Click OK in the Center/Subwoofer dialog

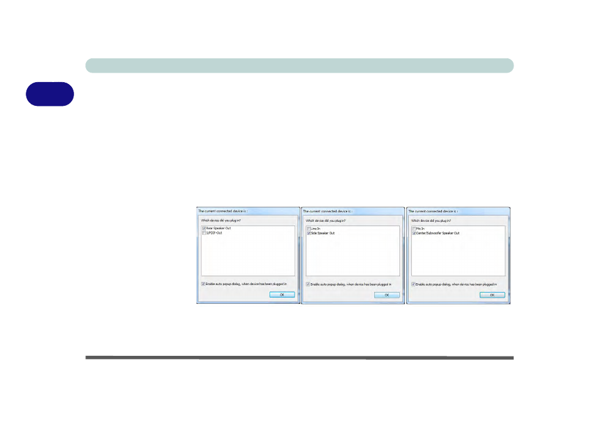click(492, 295)
